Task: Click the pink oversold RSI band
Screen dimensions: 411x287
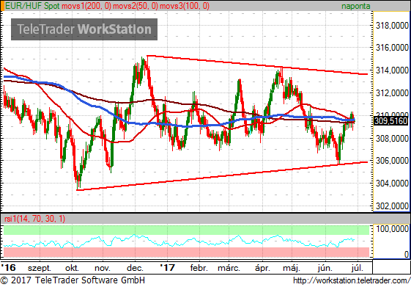Action: [186, 252]
